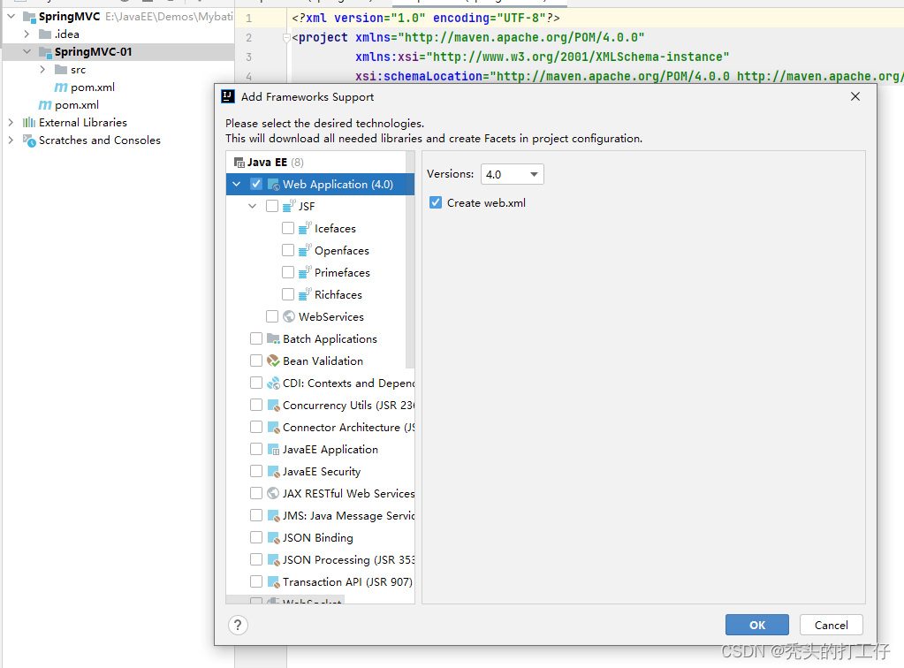
Task: Tick the Openfaces checkbox
Action: 288,250
